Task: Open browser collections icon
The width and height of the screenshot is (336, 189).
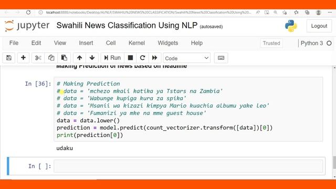Action: (307, 13)
